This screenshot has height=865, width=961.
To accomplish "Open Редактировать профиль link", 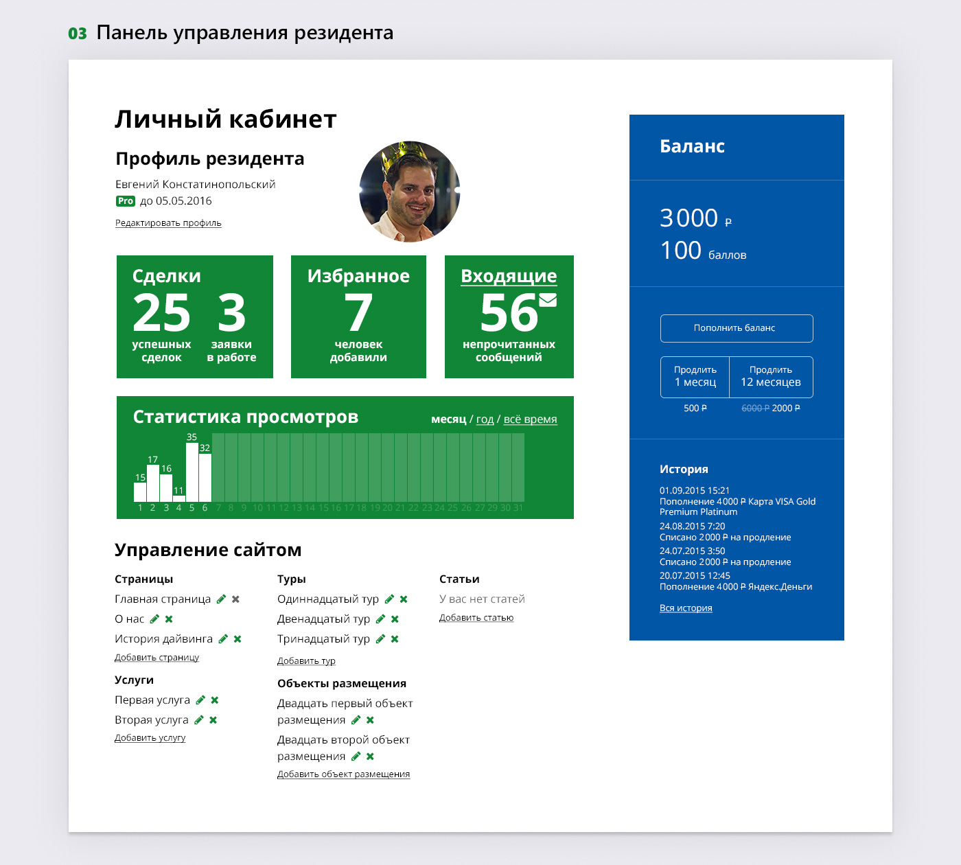I will pos(168,223).
